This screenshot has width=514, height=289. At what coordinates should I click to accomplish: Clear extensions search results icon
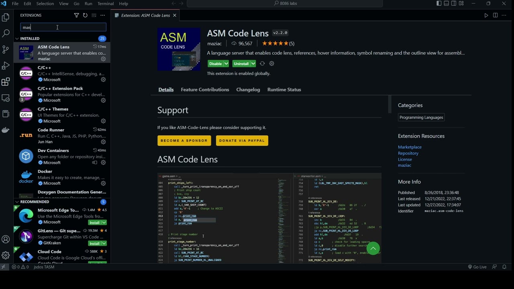point(94,15)
